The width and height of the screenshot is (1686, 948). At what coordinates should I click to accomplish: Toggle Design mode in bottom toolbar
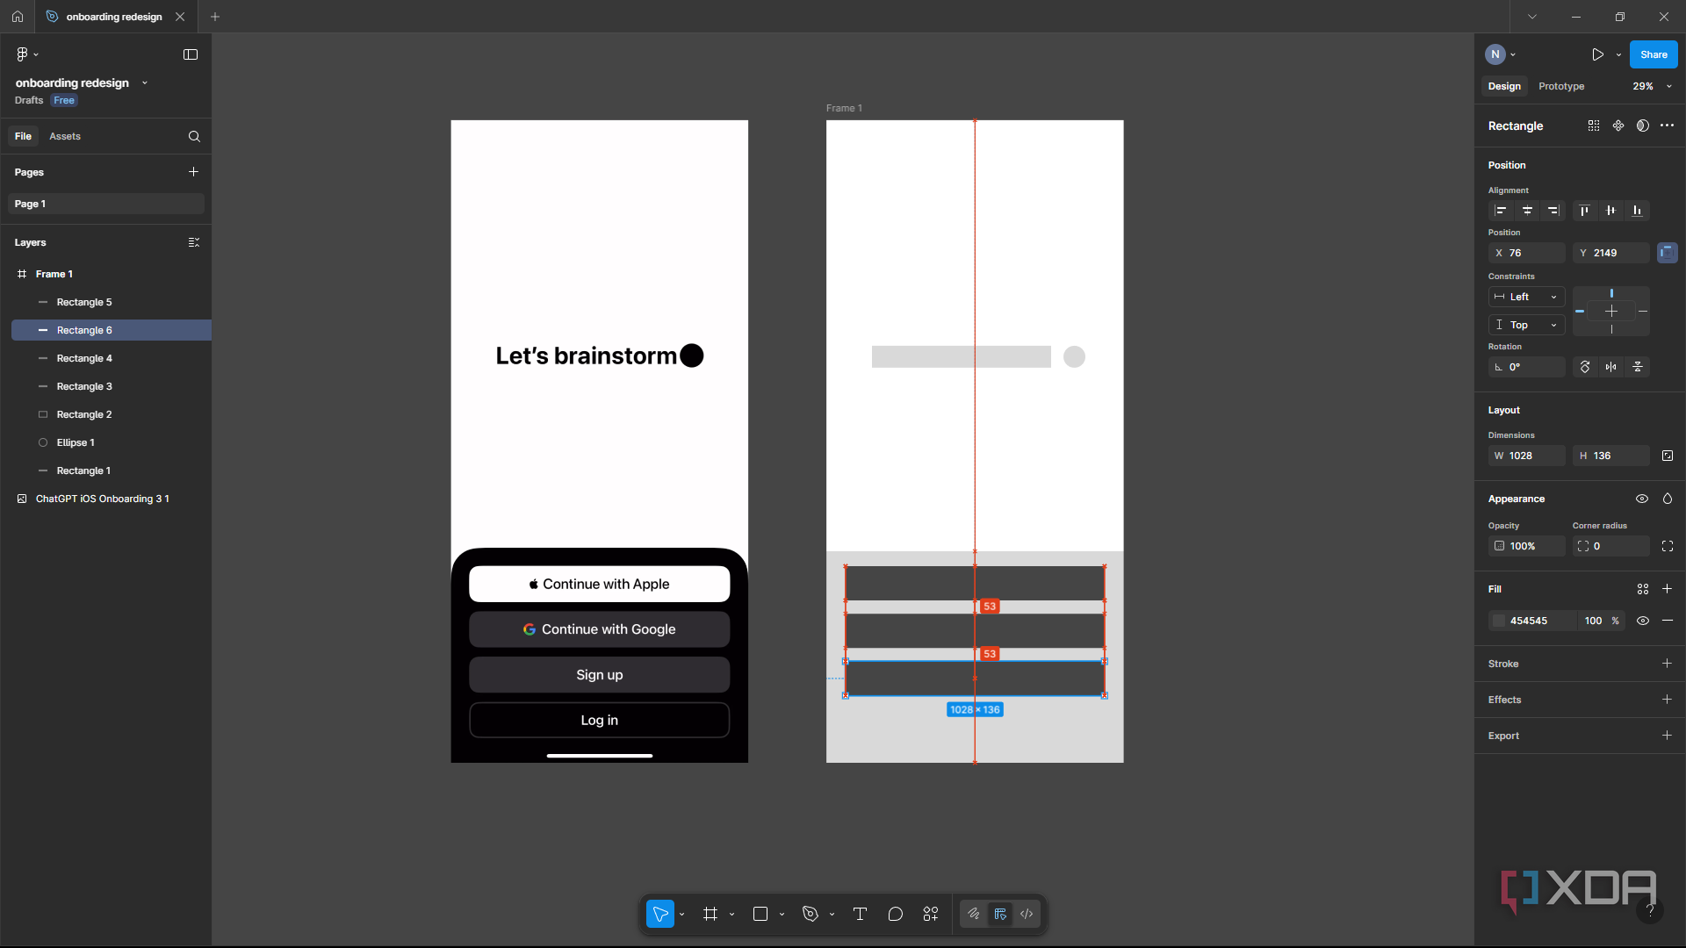[x=1000, y=914]
